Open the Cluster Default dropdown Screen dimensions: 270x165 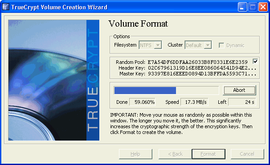pyautogui.click(x=198, y=45)
